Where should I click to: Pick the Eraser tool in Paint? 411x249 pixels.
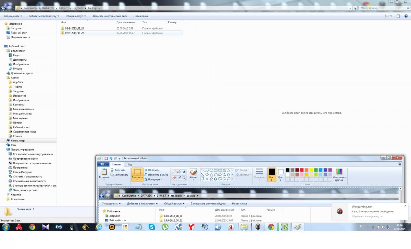[x=174, y=178]
